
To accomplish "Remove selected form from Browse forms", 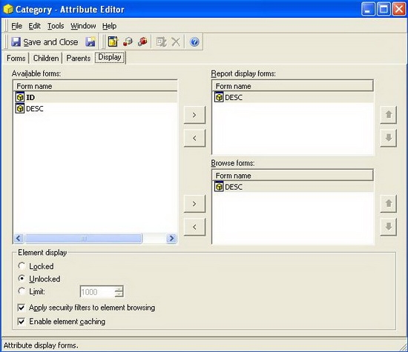I will pyautogui.click(x=194, y=227).
